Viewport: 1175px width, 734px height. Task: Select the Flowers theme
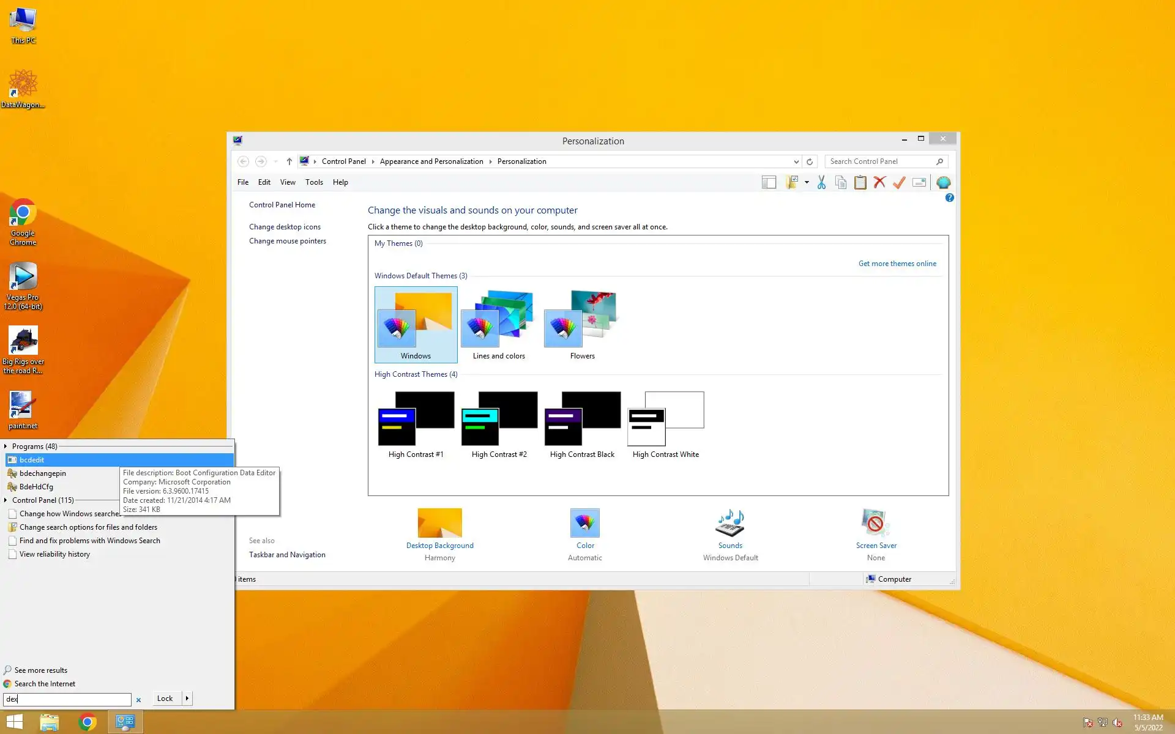pyautogui.click(x=582, y=324)
